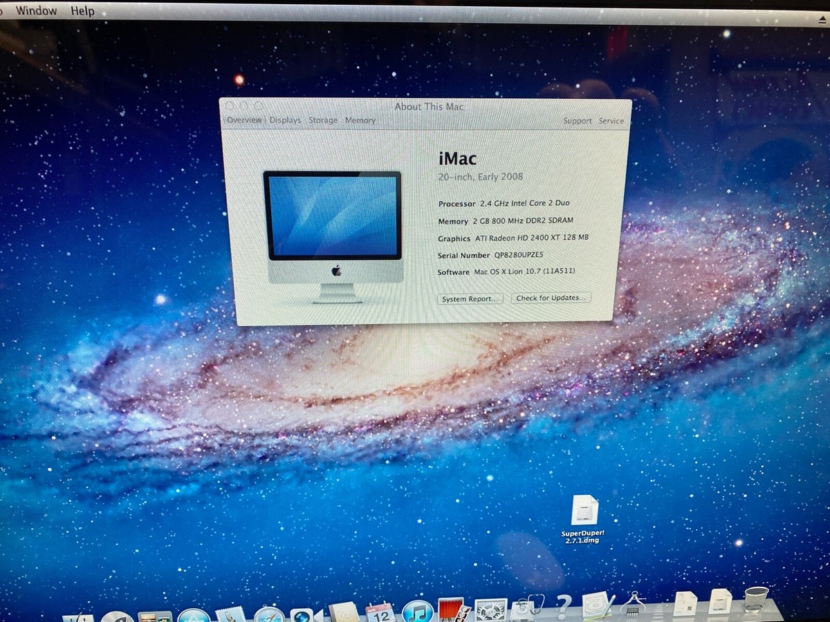Open Mail stamp icon in Dock

coord(230,614)
